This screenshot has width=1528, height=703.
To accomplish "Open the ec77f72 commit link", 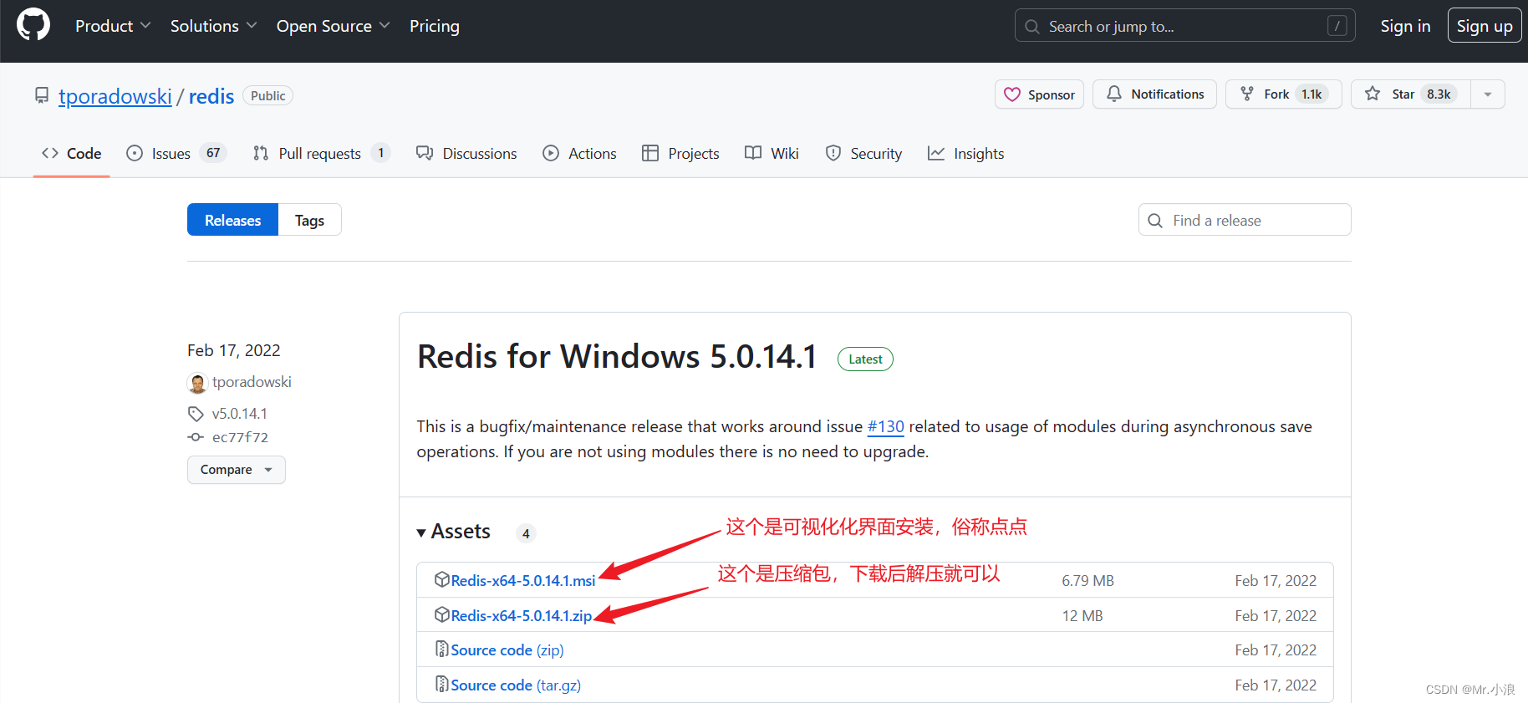I will 240,437.
